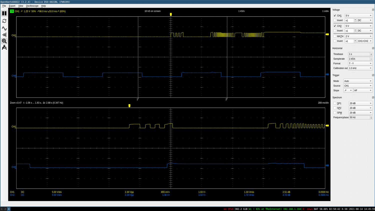Open the Calibration out 1.0 kHz dropdown

coord(360,68)
